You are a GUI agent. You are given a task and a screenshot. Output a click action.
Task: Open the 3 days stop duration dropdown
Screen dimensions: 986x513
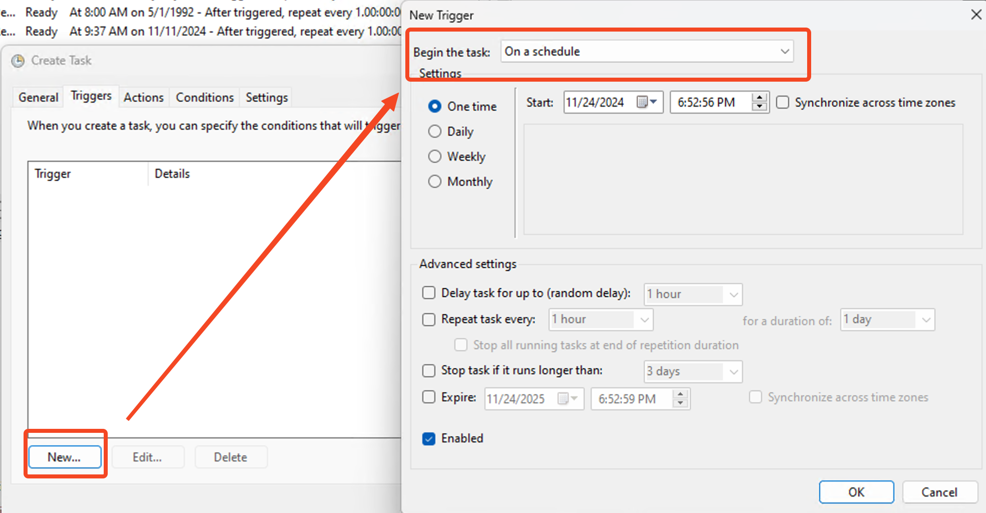coord(733,372)
